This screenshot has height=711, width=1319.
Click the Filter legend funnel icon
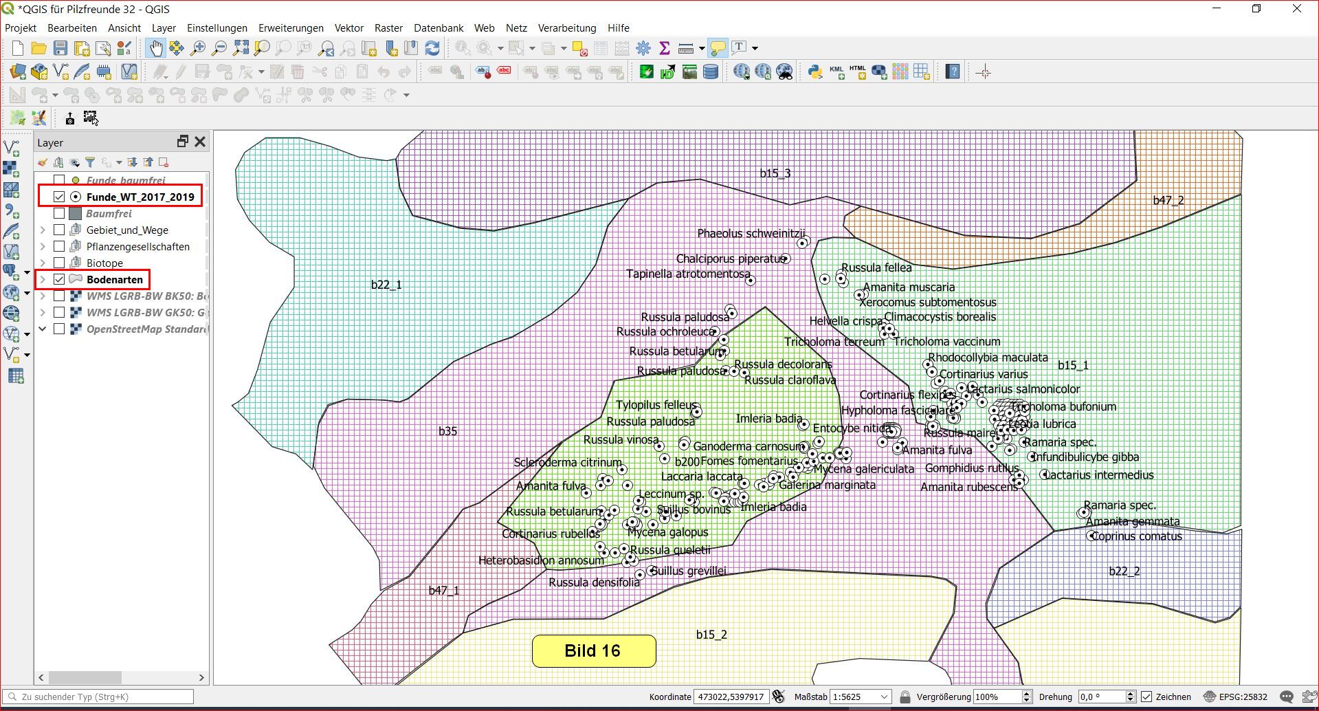coord(90,162)
